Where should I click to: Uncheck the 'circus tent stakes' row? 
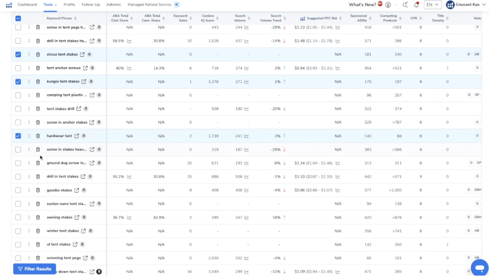coord(18,54)
